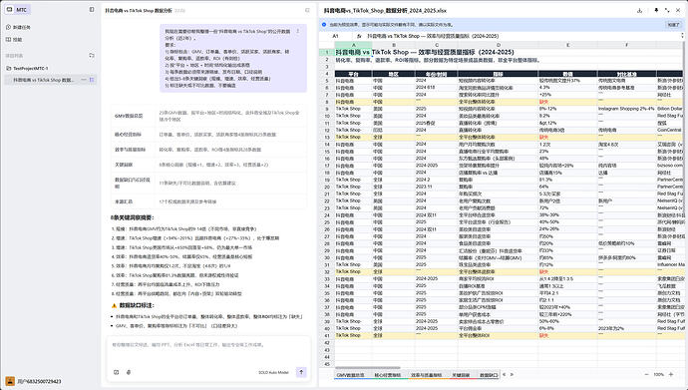Send message with the up-arrow button
The width and height of the screenshot is (688, 390).
coord(301,372)
